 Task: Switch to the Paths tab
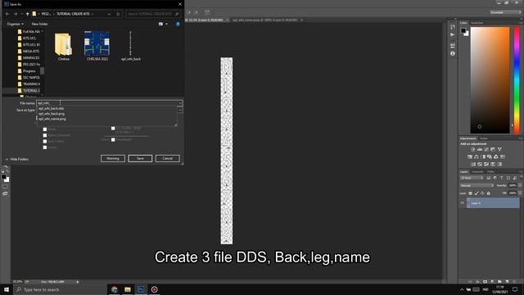point(490,172)
